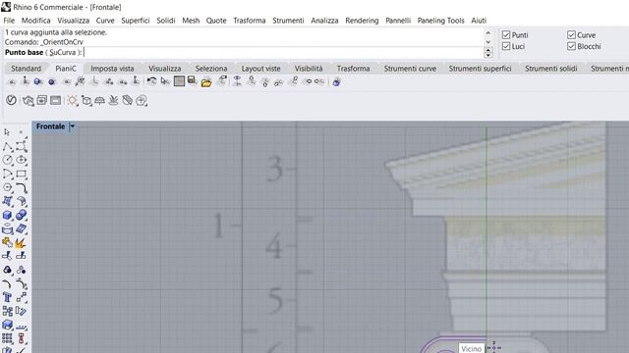The width and height of the screenshot is (629, 353).
Task: Click the Boolean union spheres icon
Action: [x=22, y=215]
